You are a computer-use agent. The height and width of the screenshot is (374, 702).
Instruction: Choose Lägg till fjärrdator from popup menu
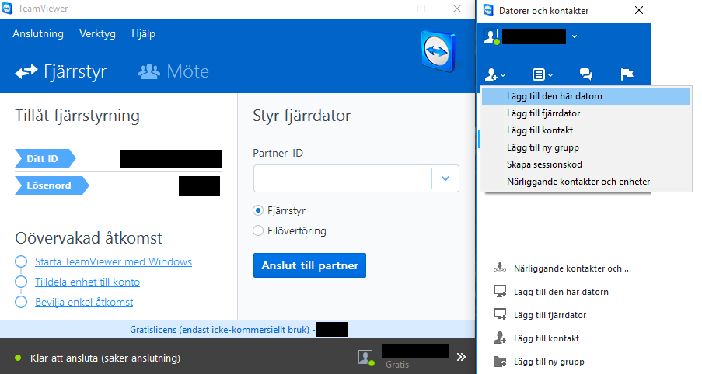pos(586,113)
